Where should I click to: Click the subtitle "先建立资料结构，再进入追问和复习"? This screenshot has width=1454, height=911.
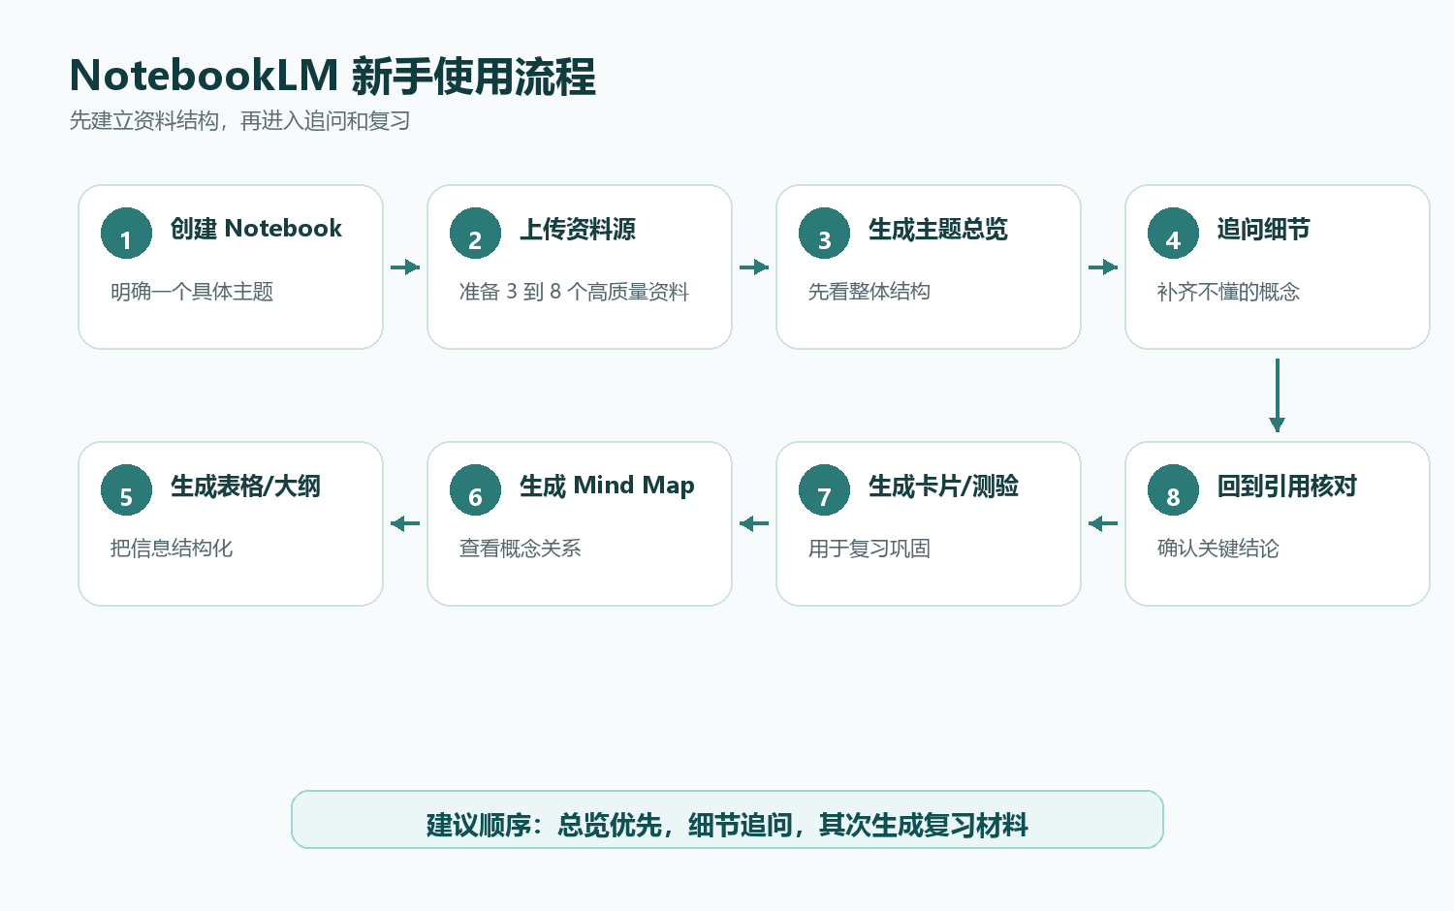coord(239,121)
